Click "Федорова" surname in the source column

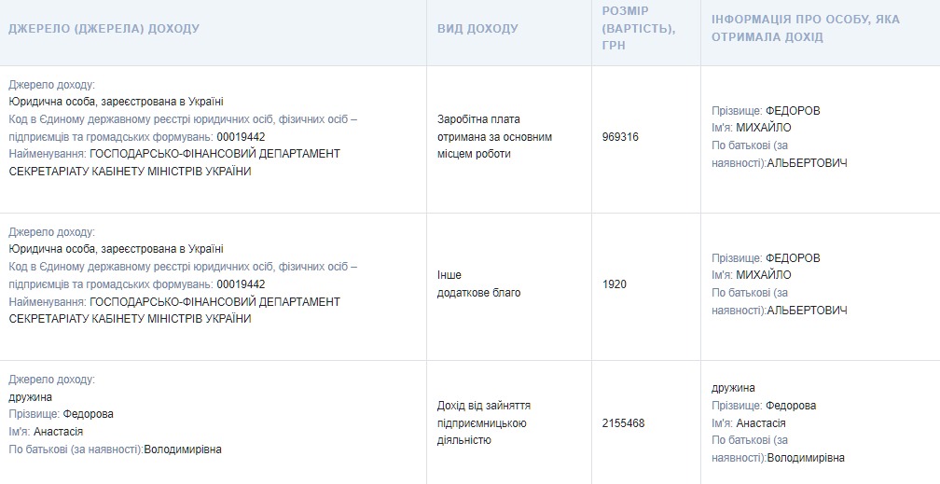tap(89, 414)
